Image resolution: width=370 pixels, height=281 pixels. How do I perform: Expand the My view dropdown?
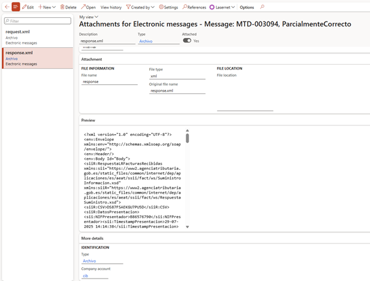pos(89,17)
